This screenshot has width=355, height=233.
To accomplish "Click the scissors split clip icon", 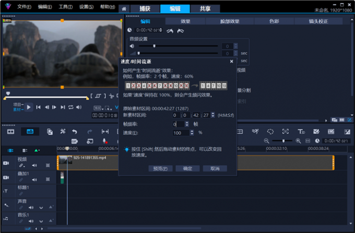I will click(111, 96).
